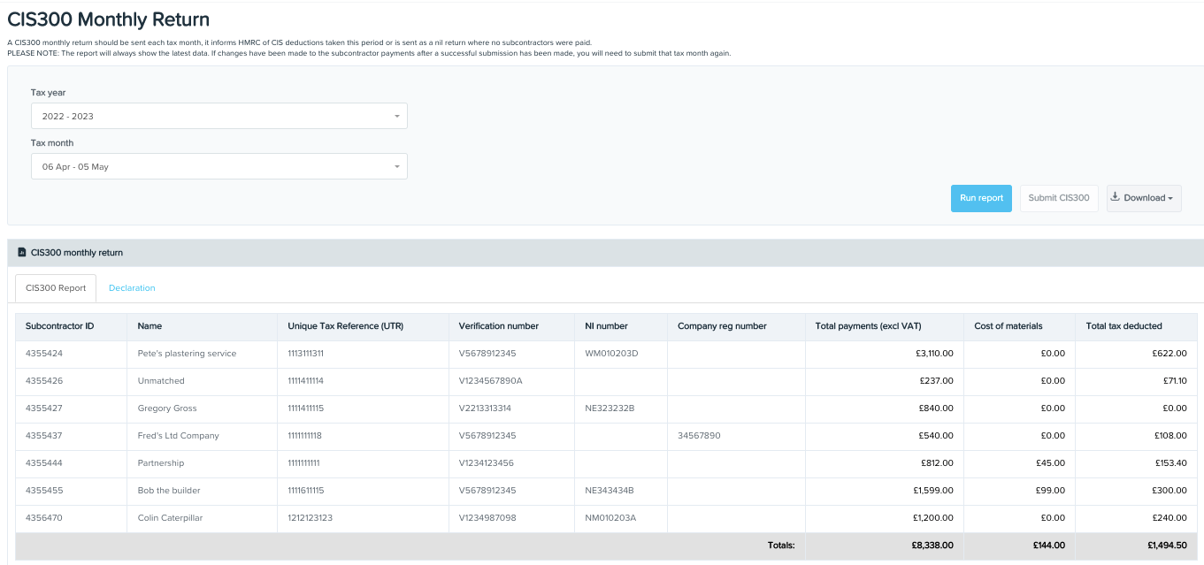1204x565 pixels.
Task: Click the Subcontractor ID column header
Action: click(60, 326)
